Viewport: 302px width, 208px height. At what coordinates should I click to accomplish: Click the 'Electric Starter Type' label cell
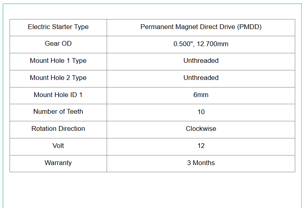click(x=58, y=27)
